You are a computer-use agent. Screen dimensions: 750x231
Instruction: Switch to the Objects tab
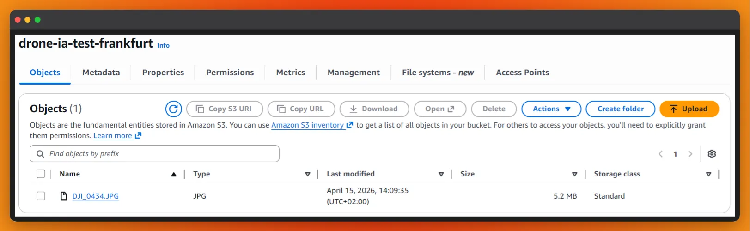coord(45,73)
